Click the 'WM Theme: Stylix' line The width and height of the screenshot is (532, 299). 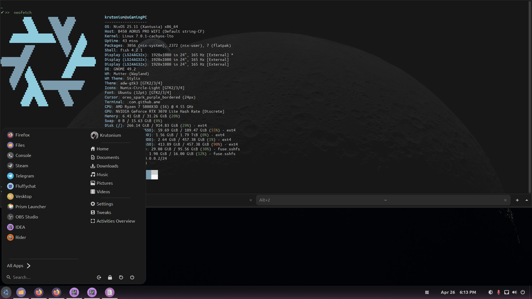pyautogui.click(x=122, y=78)
